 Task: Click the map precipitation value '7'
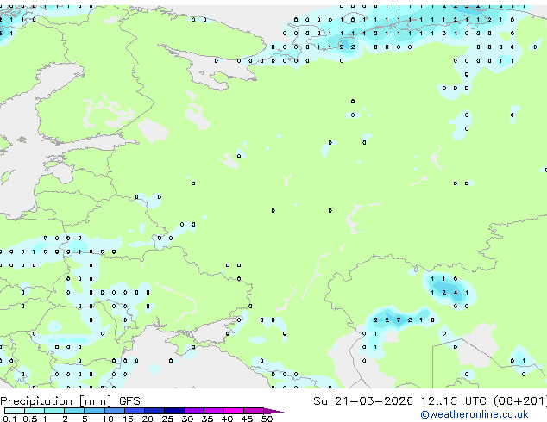click(398, 320)
